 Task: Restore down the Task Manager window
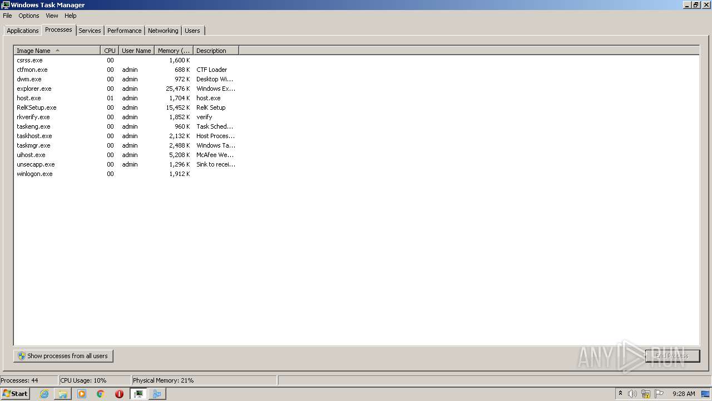[696, 4]
